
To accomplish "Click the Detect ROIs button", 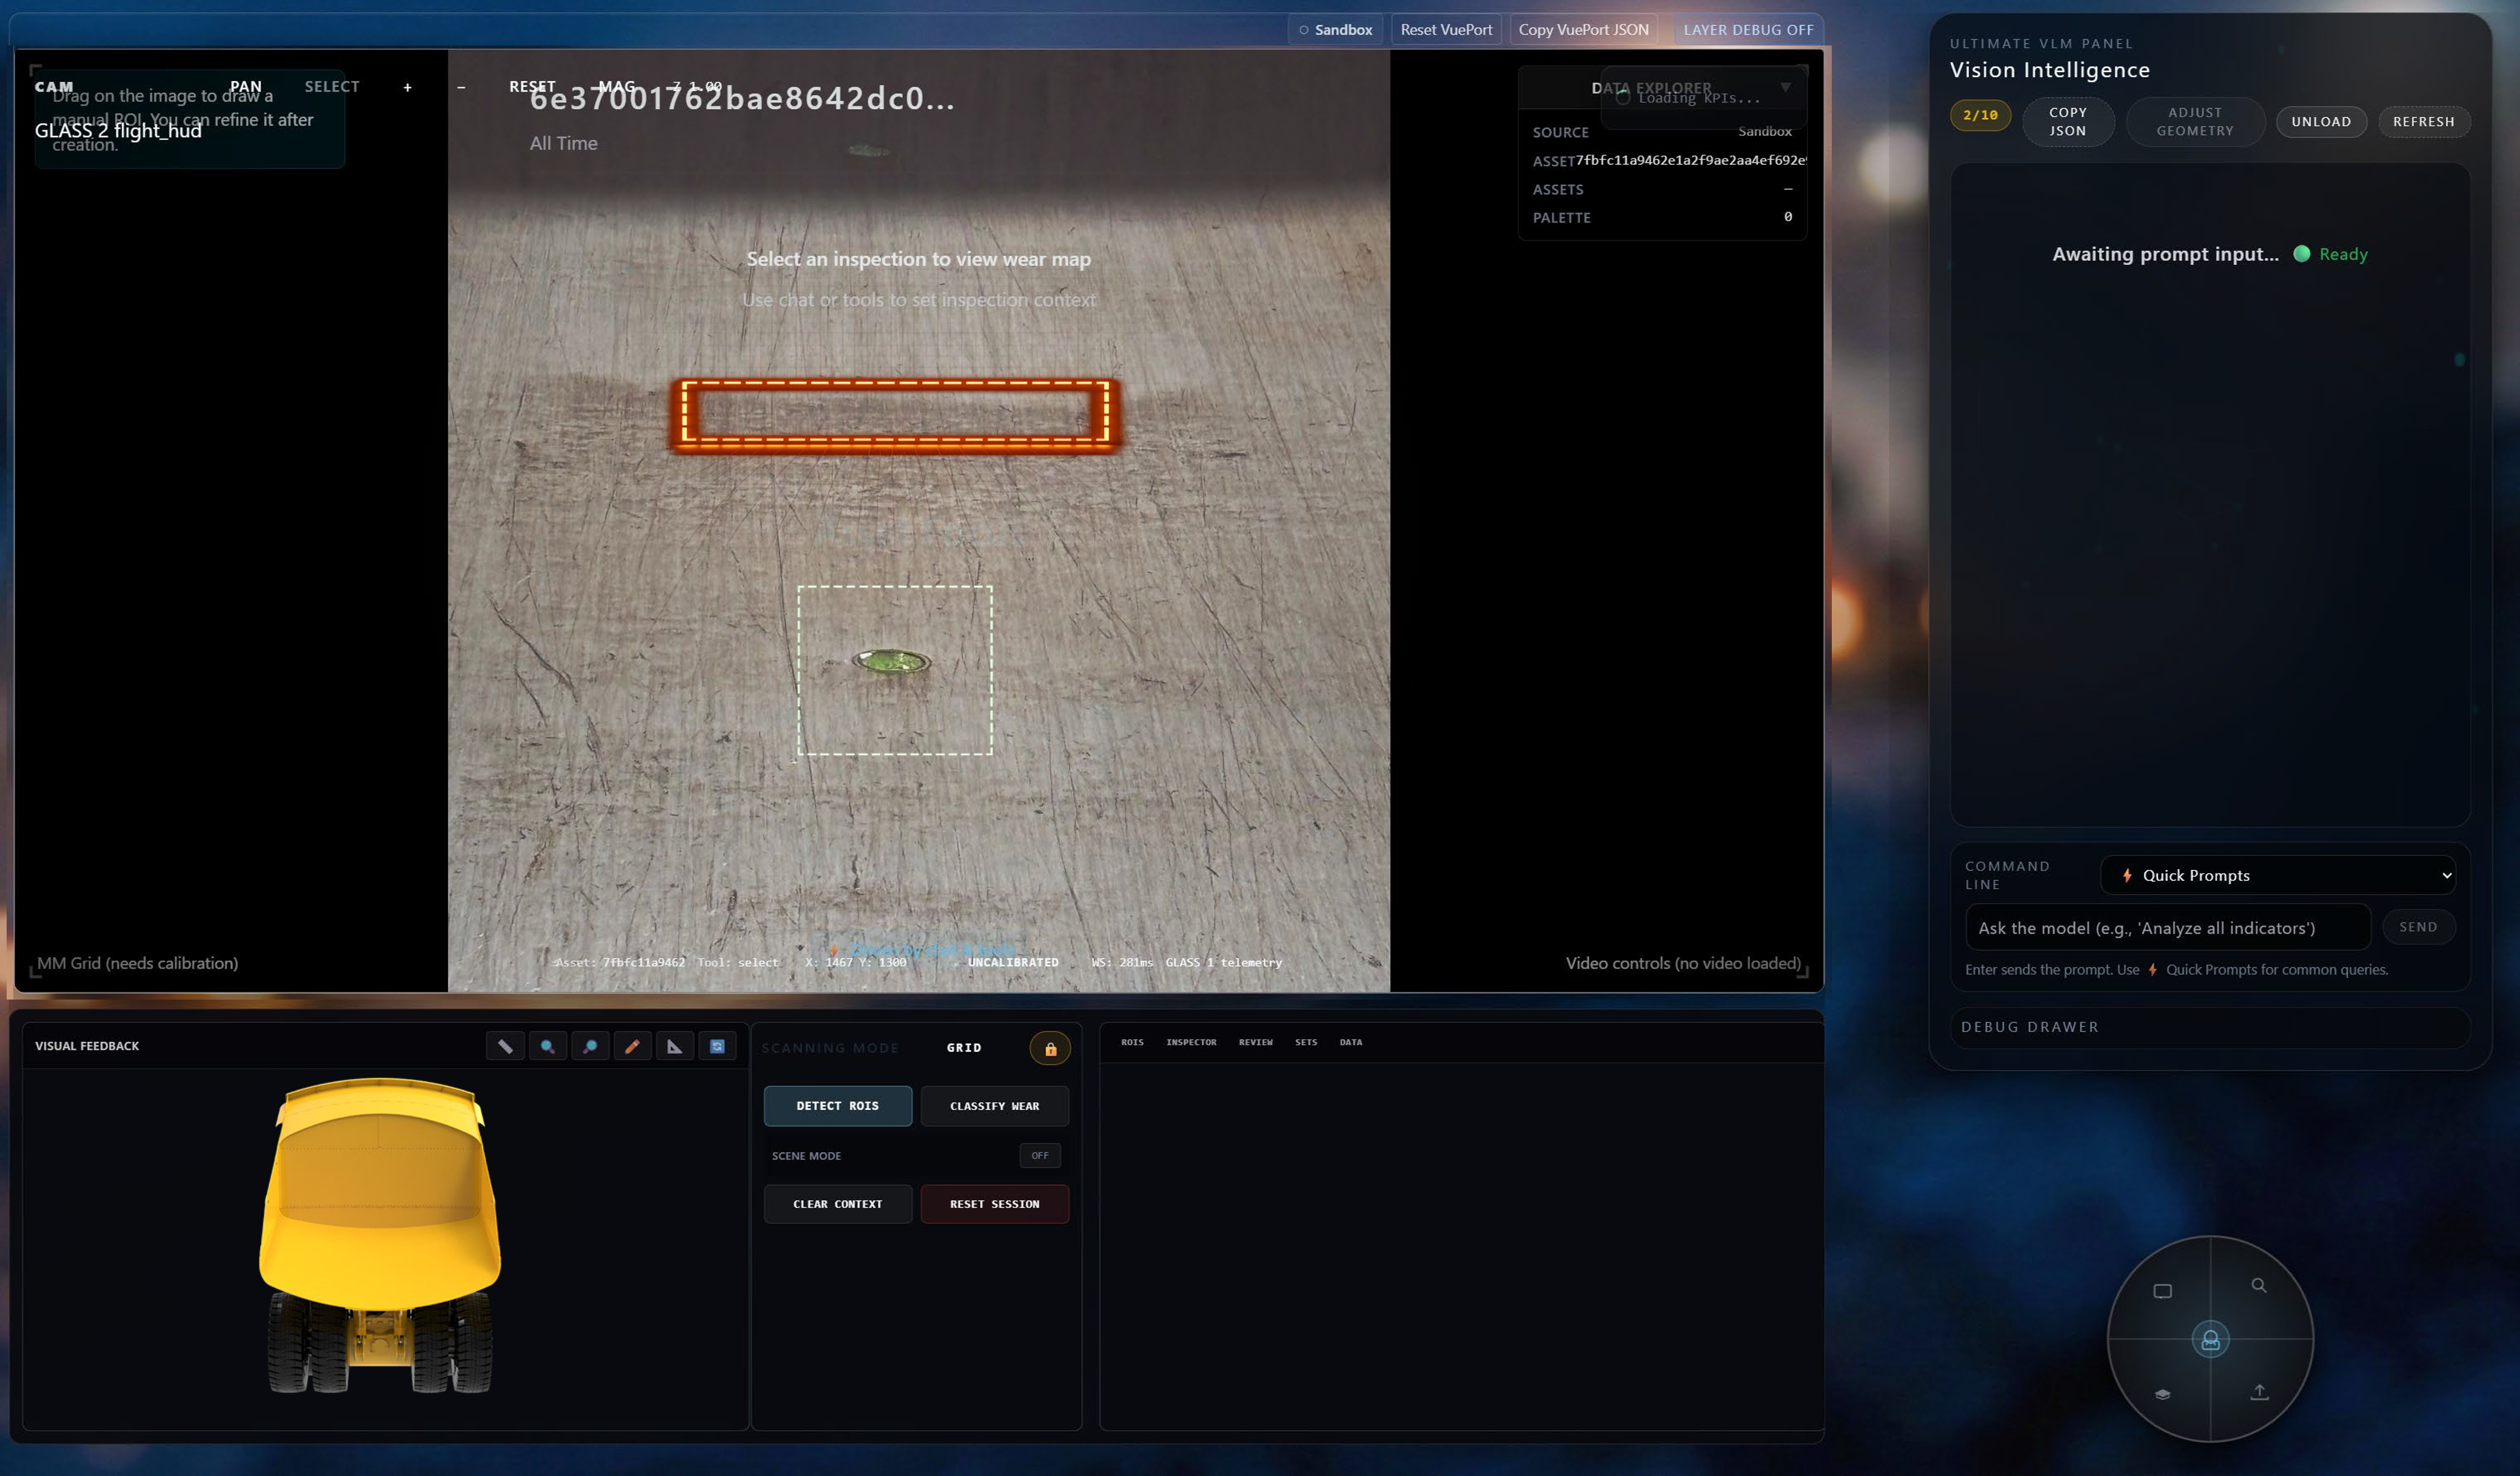I will tap(837, 1105).
